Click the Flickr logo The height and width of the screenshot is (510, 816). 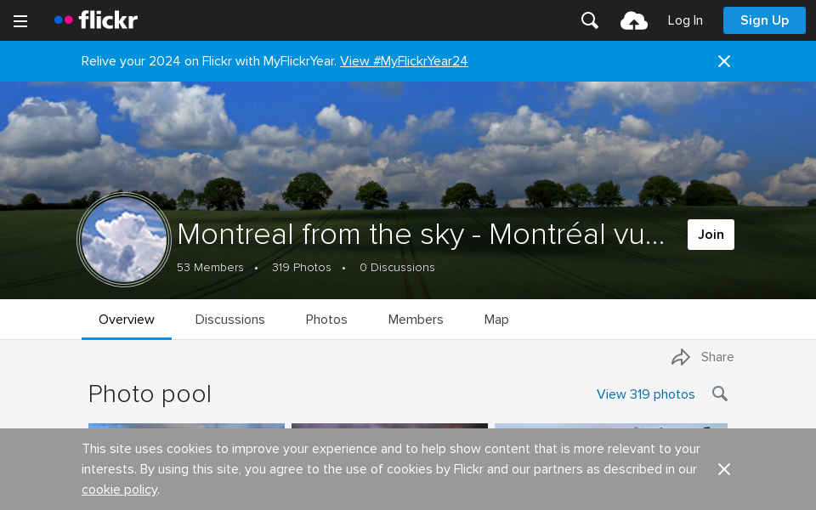pyautogui.click(x=95, y=20)
